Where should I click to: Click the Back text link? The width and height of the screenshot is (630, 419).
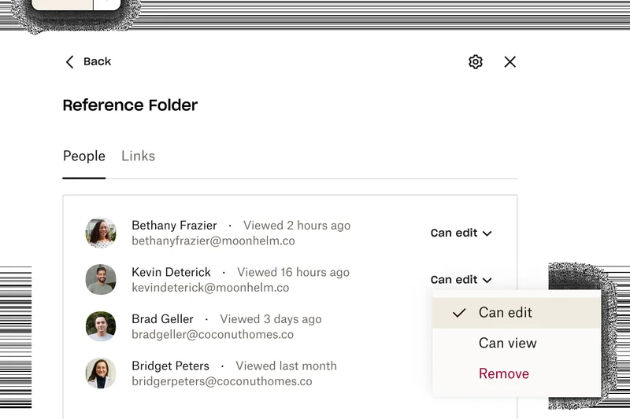[x=97, y=62]
